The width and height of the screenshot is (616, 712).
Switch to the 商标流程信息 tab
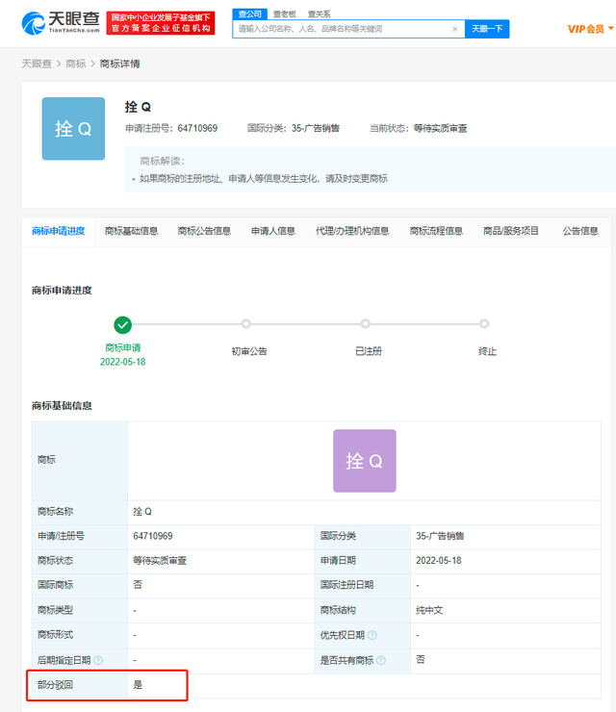(x=436, y=231)
